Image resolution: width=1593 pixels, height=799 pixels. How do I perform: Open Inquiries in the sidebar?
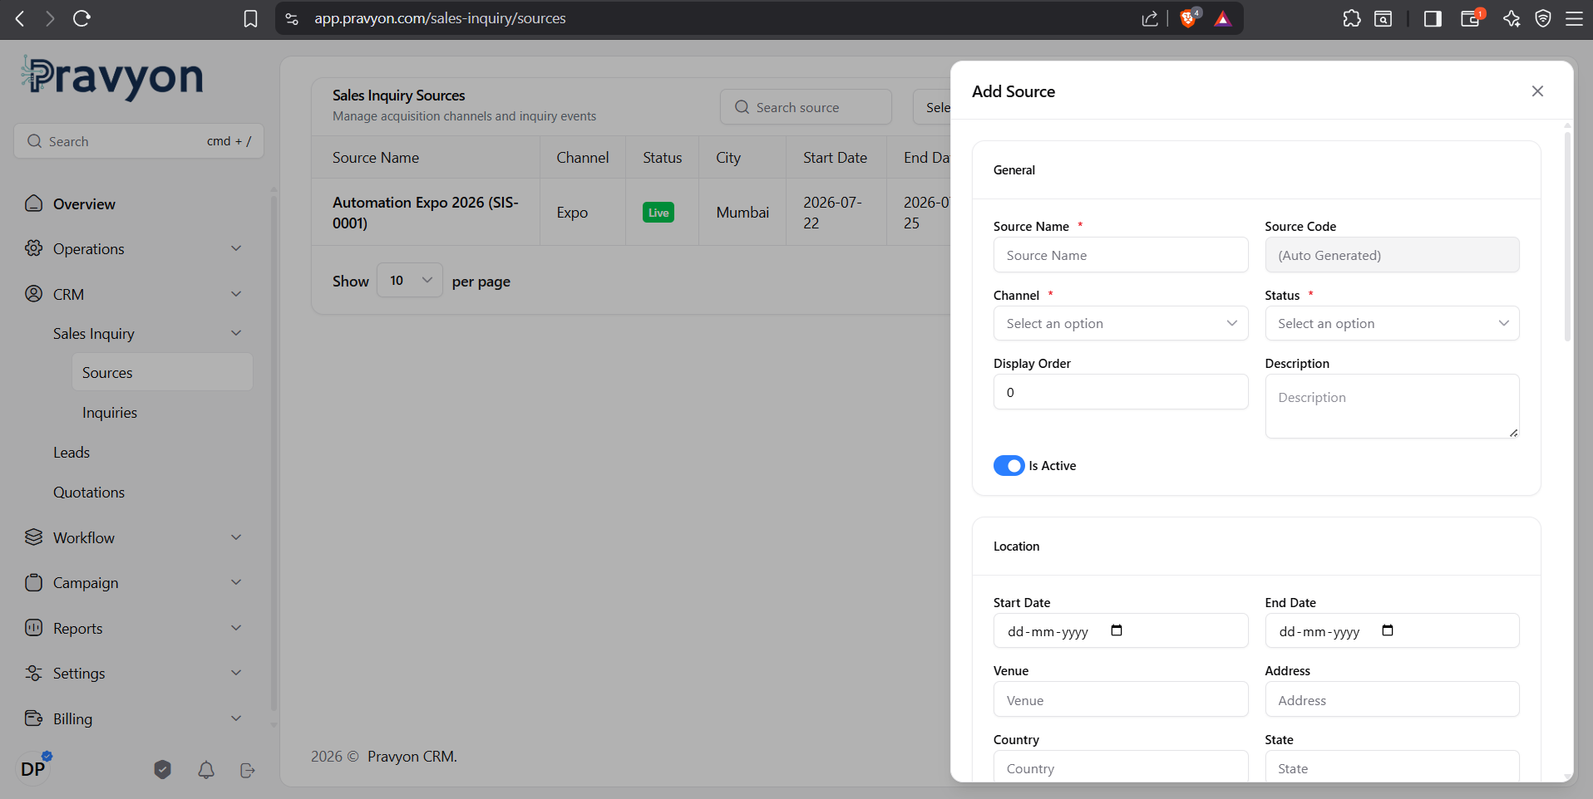coord(110,413)
